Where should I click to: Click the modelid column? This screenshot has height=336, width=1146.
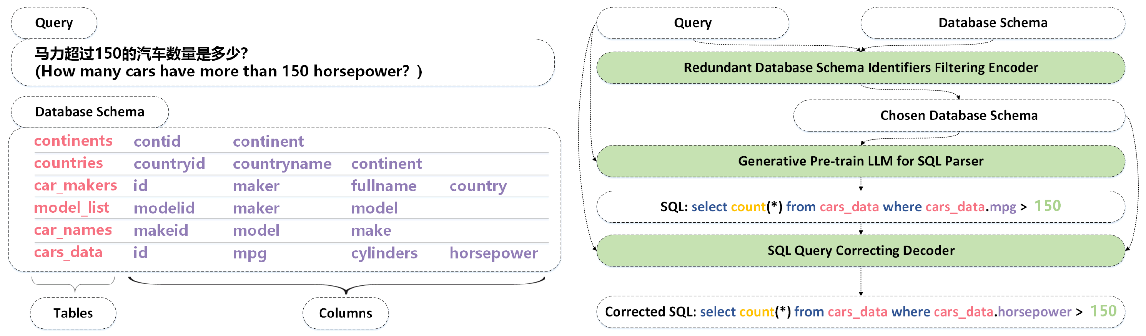[164, 208]
